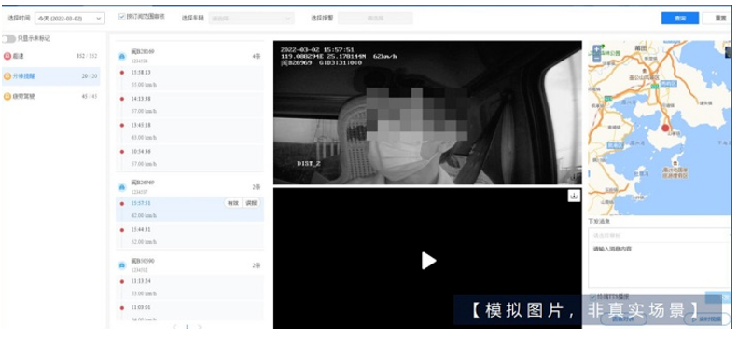
Task: Click the speeding alarm red icon
Action: (7, 56)
